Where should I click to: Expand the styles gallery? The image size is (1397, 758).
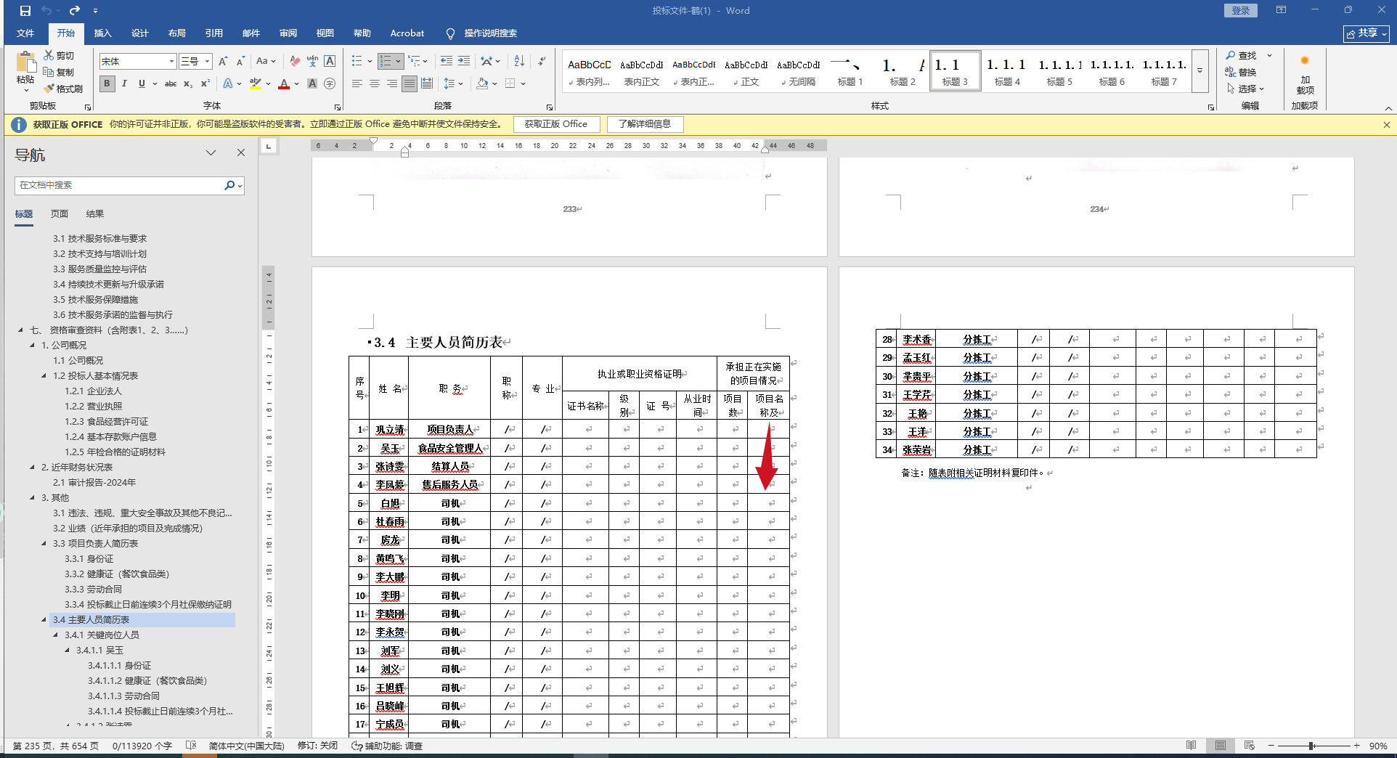point(1200,70)
